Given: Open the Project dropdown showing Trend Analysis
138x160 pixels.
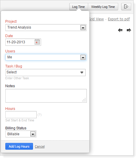Looking at the screenshot, I should tap(46, 28).
